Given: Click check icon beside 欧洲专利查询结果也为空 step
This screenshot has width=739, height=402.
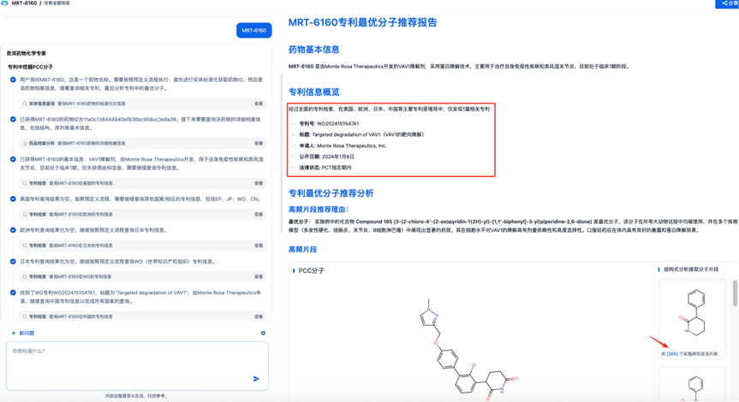Looking at the screenshot, I should (x=13, y=230).
